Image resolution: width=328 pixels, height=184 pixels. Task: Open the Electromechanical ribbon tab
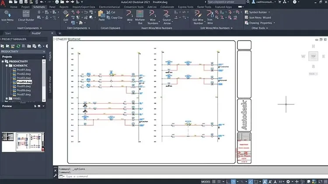click(x=109, y=7)
